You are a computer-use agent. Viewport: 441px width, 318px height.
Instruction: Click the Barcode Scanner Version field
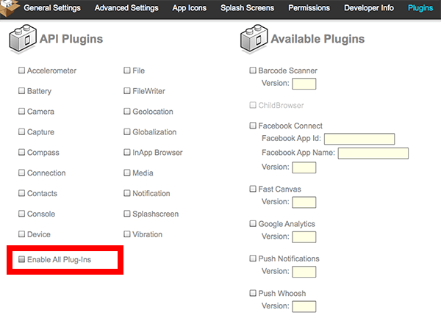click(x=304, y=84)
